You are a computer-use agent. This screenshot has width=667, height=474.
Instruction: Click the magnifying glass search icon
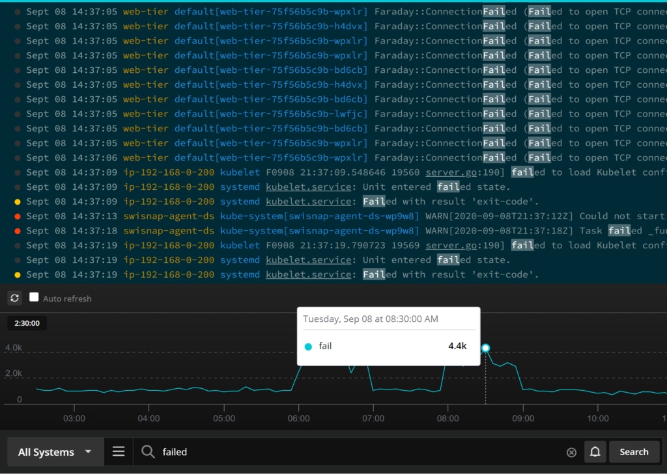[x=147, y=451]
